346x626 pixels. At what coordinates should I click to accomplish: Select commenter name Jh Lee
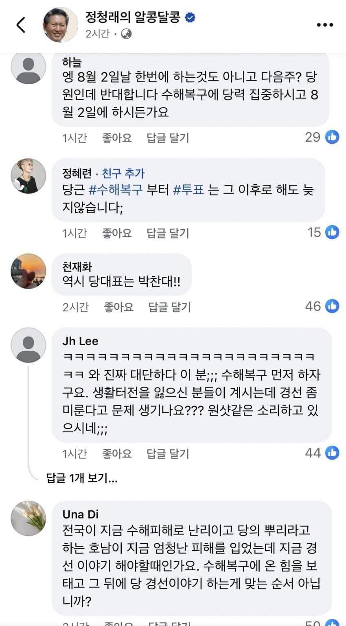click(80, 341)
